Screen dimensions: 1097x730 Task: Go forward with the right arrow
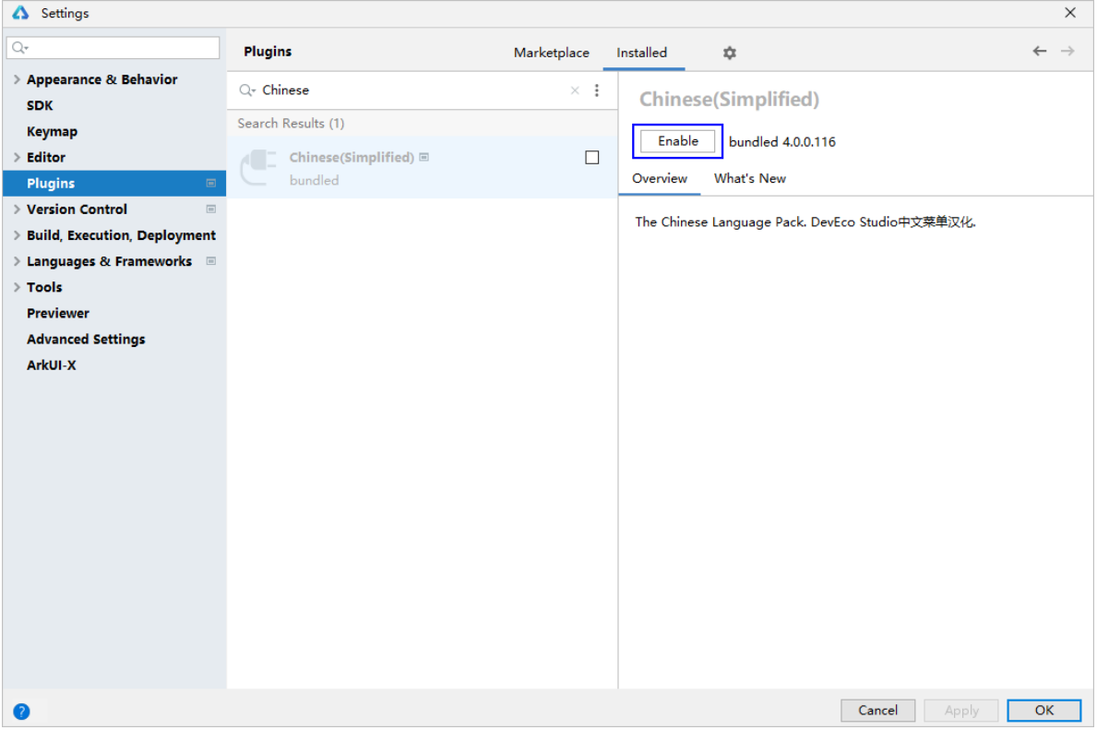(x=1067, y=51)
